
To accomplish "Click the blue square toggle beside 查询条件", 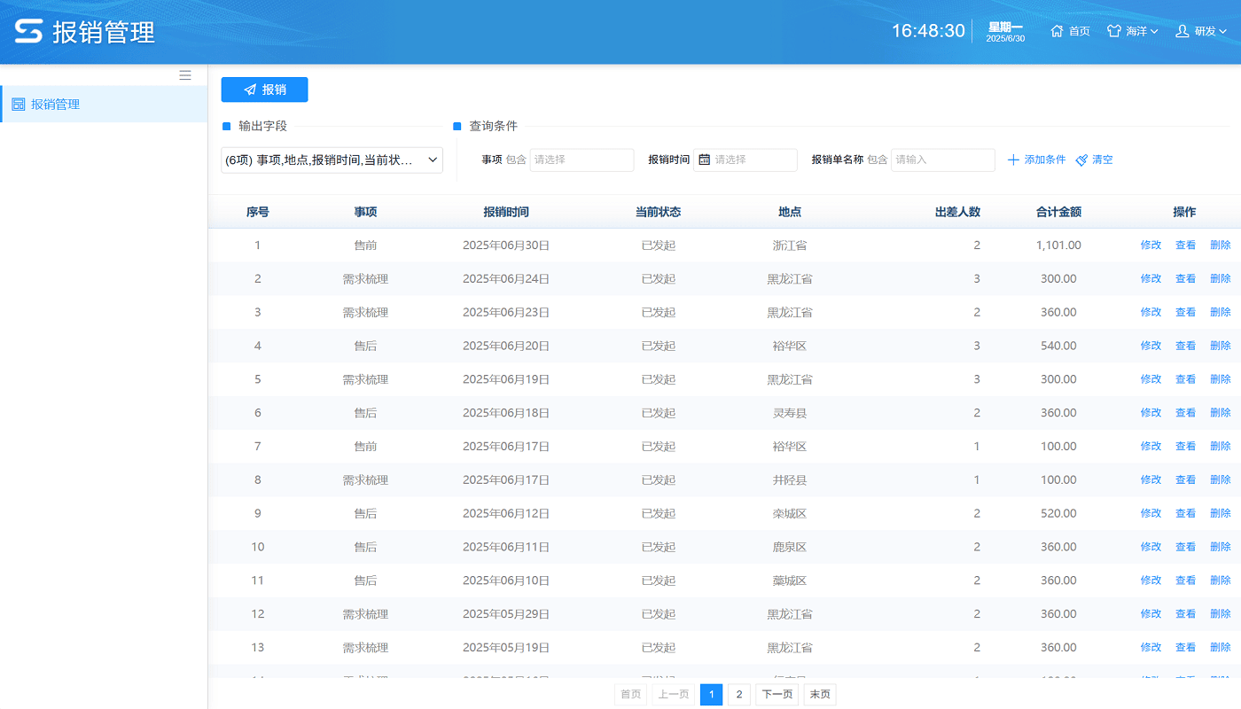I will point(458,125).
